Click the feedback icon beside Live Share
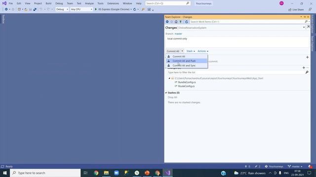 [x=310, y=9]
